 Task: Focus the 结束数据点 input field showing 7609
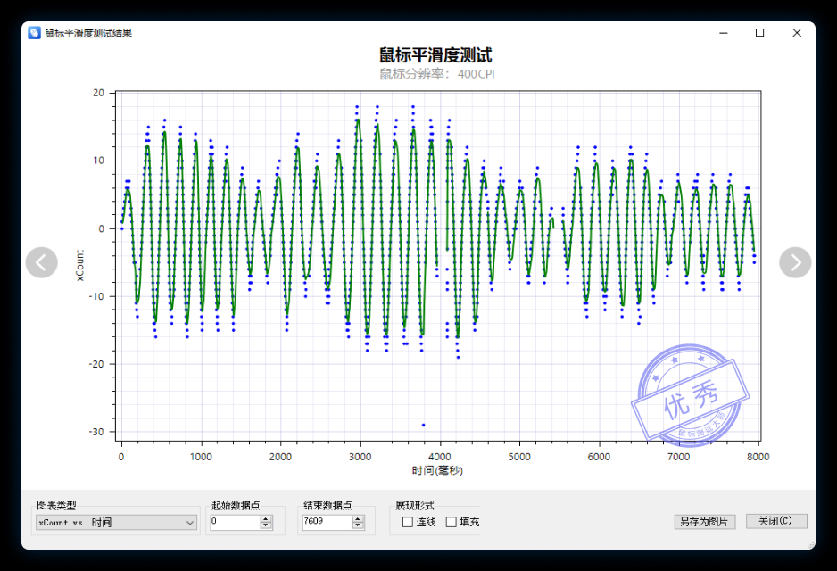coord(327,523)
